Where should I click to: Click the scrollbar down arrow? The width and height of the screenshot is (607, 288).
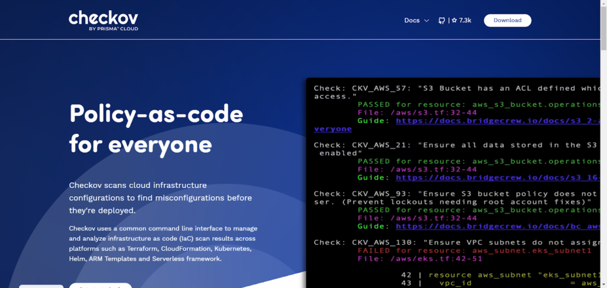[x=603, y=285]
